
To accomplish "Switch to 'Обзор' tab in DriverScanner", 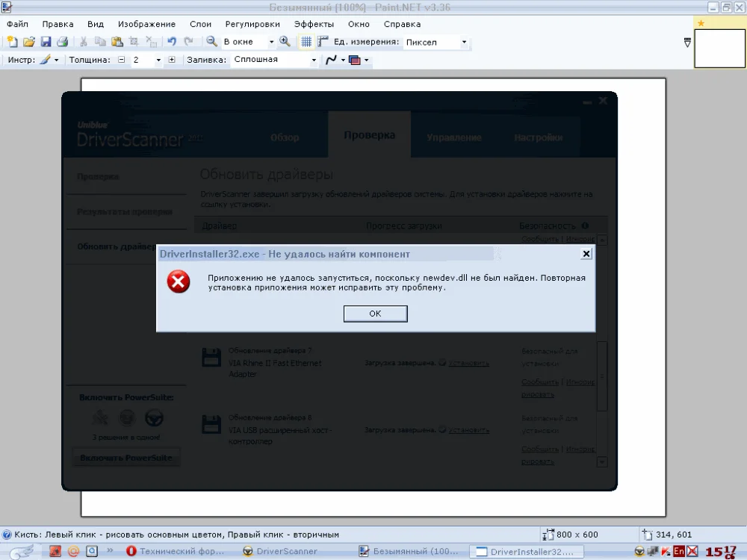I will [x=285, y=137].
